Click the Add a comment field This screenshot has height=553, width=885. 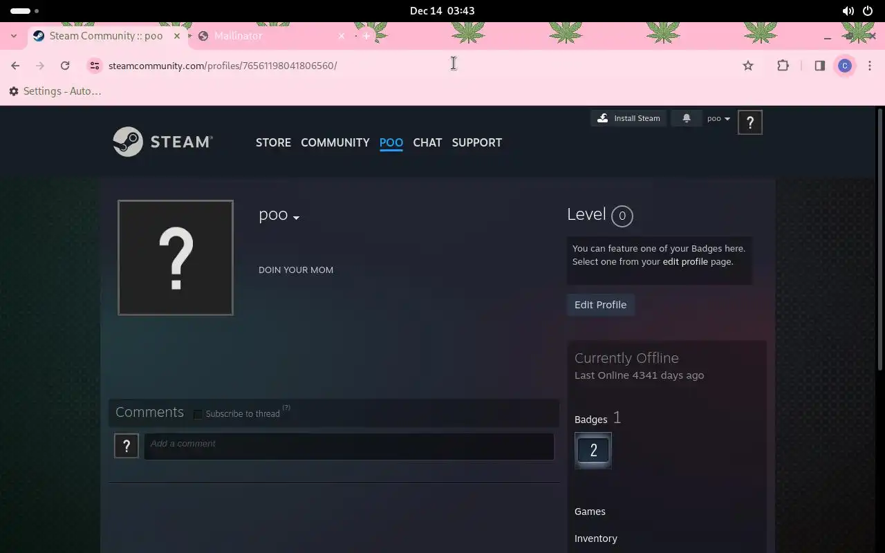(349, 447)
